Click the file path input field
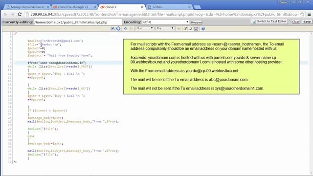 tap(78, 22)
